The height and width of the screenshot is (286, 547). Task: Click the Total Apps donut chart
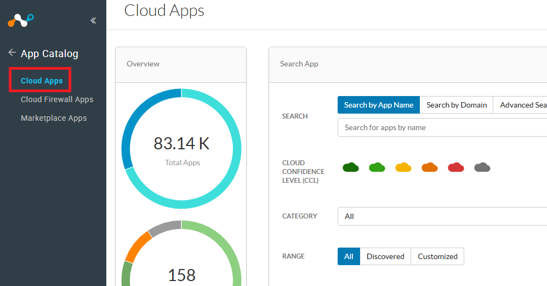(x=181, y=149)
